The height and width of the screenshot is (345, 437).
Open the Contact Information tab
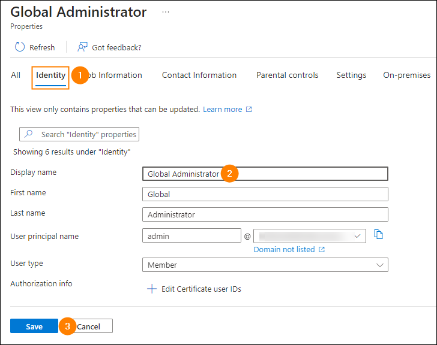199,75
